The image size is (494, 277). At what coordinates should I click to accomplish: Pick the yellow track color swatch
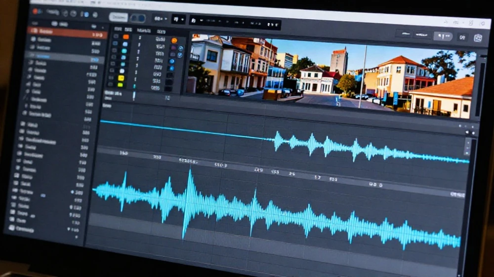(x=121, y=78)
